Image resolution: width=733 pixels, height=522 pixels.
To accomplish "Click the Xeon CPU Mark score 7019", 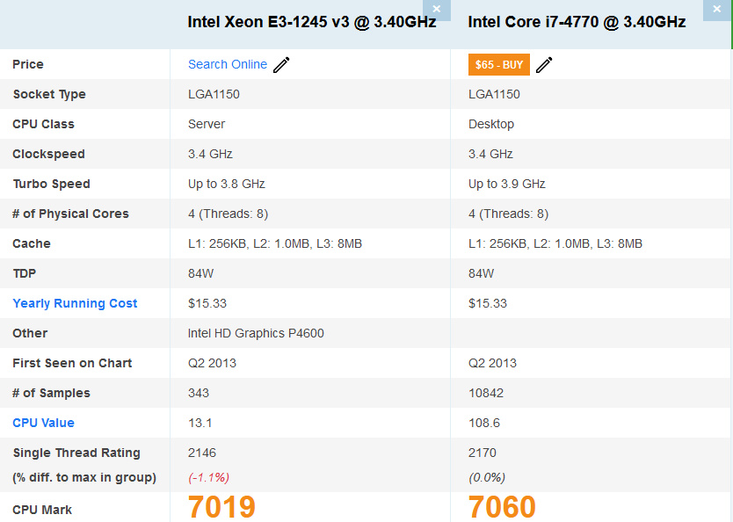I will click(221, 507).
